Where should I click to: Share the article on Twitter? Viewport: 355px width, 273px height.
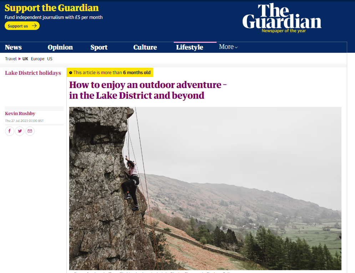pos(20,131)
